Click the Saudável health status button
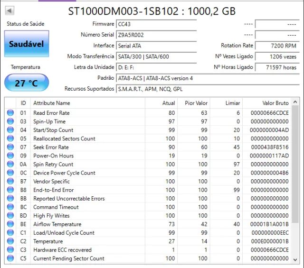 (x=27, y=44)
